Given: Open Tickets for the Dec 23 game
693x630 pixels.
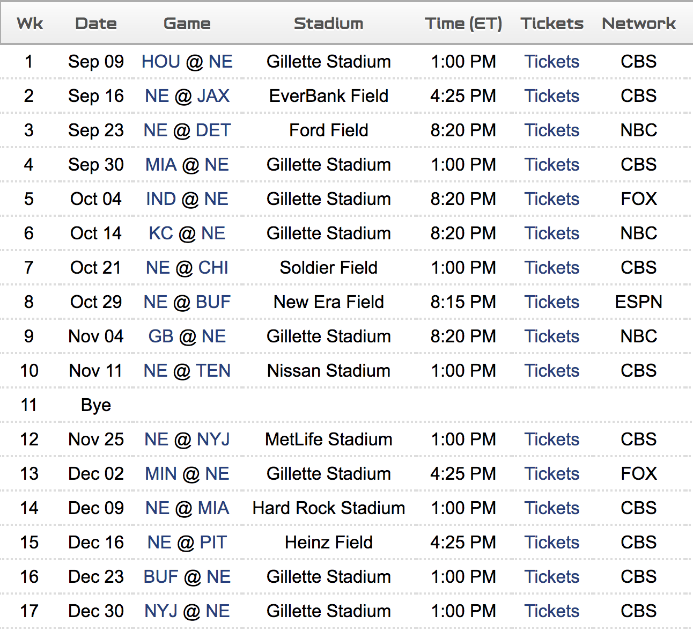Looking at the screenshot, I should click(x=551, y=577).
